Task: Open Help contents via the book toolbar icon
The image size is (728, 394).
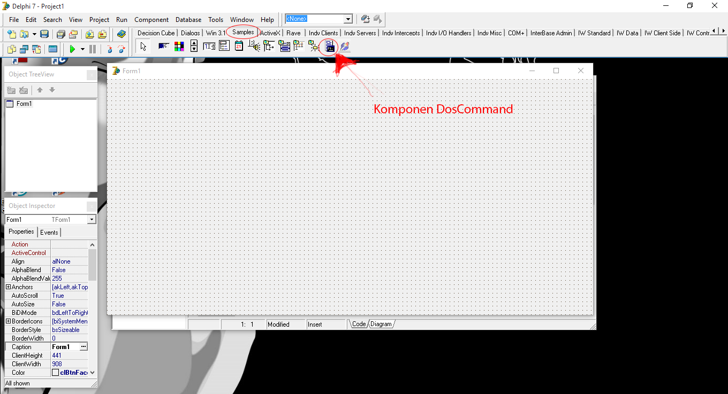Action: pyautogui.click(x=121, y=34)
